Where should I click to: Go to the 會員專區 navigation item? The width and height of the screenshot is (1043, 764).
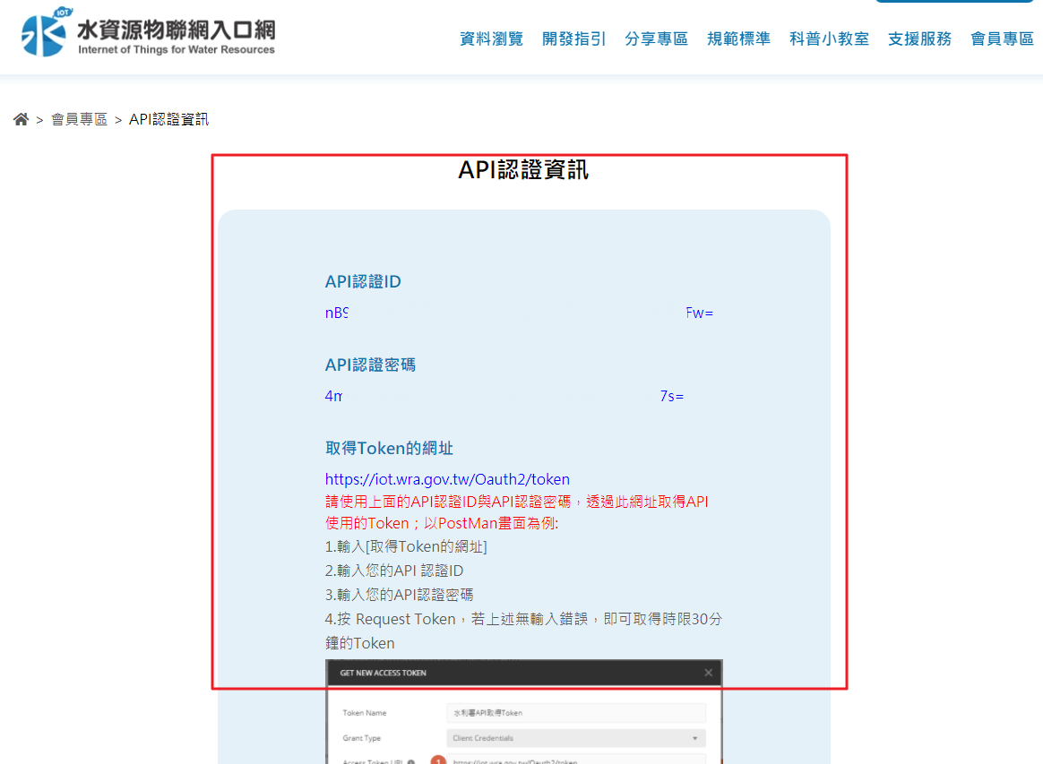click(1002, 39)
